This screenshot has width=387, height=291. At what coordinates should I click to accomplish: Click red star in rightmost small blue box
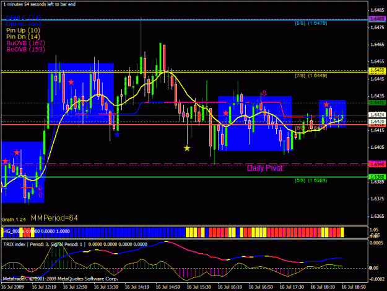pyautogui.click(x=326, y=105)
